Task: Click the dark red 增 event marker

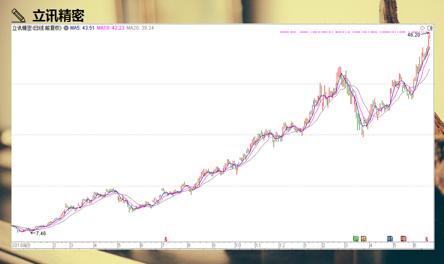Action: tap(404, 239)
